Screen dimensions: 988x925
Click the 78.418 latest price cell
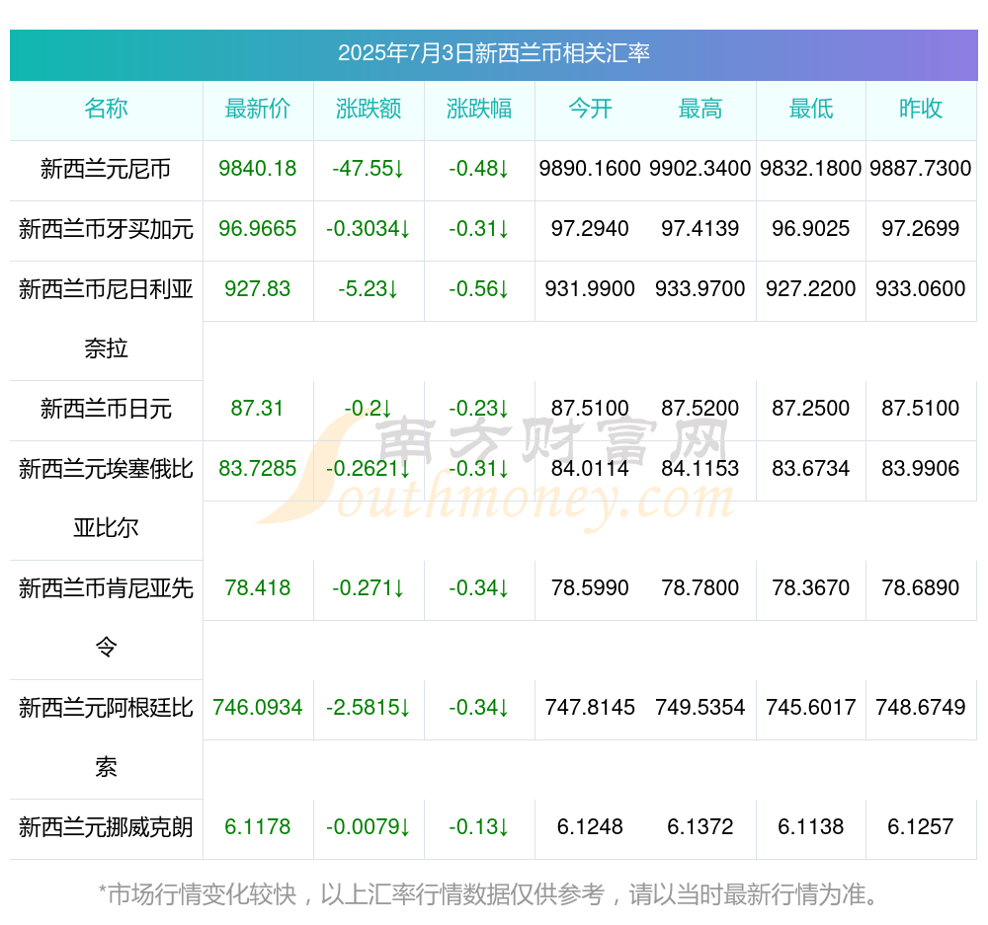click(x=258, y=587)
